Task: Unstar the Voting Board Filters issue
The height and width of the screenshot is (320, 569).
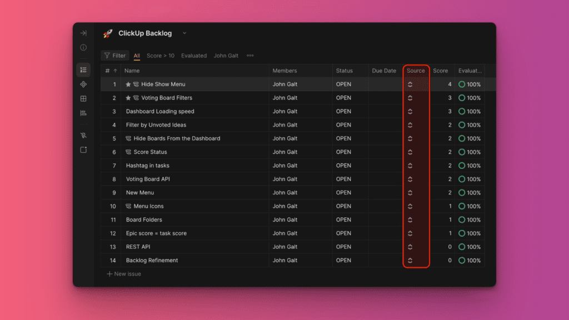Action: click(128, 98)
